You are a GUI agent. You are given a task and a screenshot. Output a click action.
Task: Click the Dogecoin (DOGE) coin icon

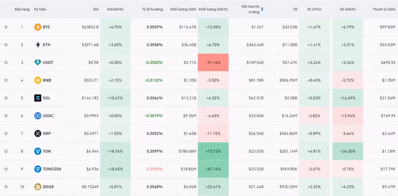point(37,187)
